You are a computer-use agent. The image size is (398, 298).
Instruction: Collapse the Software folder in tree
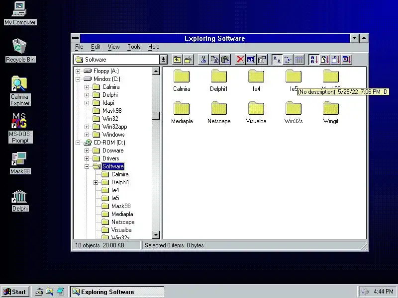pyautogui.click(x=87, y=166)
